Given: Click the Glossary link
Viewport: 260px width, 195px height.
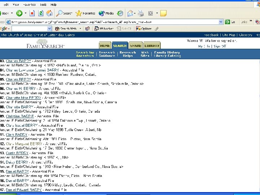Looking at the screenshot, I should (x=246, y=35).
